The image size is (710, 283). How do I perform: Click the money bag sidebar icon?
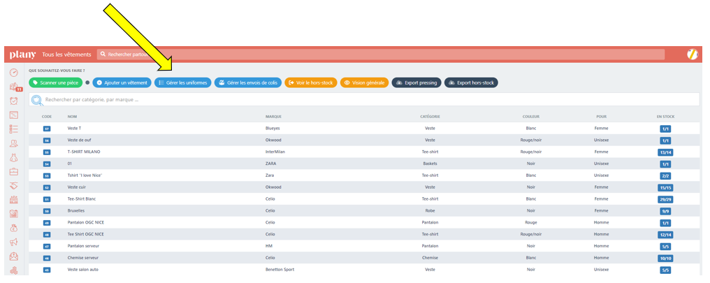pyautogui.click(x=13, y=228)
